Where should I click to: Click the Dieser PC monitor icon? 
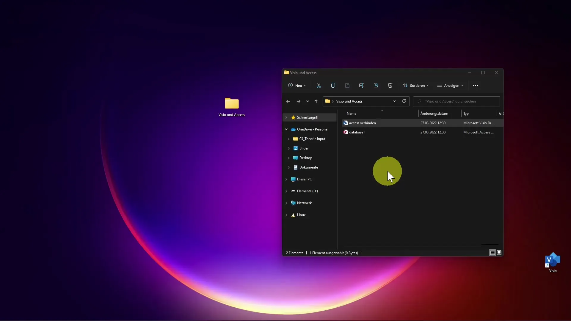pos(293,179)
